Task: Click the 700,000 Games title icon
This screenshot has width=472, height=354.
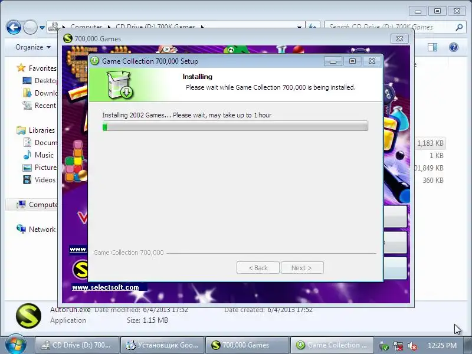Action: point(68,38)
